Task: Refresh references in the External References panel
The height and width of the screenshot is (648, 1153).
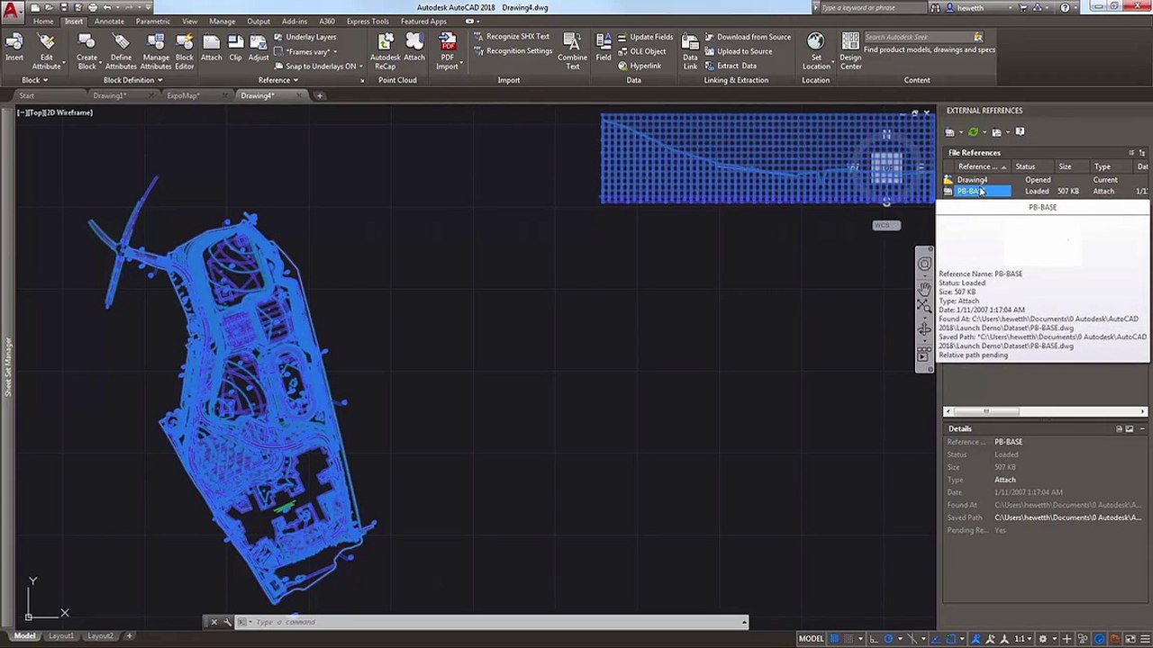Action: (x=973, y=132)
